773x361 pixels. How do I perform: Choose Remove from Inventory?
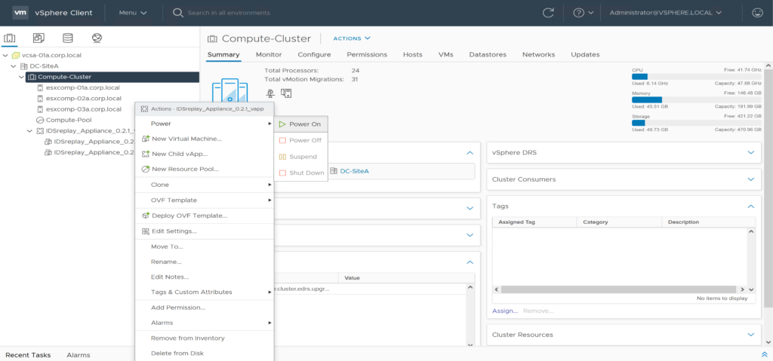click(205, 338)
